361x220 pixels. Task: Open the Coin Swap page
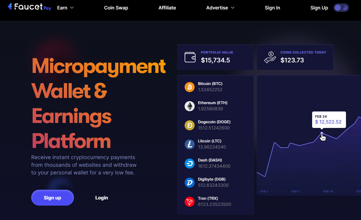[116, 8]
